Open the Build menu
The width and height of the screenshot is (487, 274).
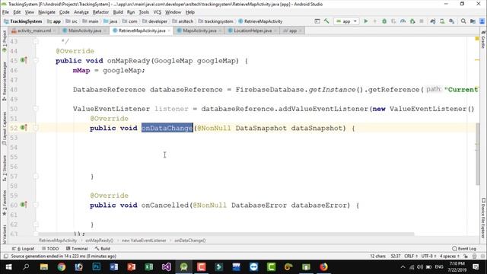[118, 12]
